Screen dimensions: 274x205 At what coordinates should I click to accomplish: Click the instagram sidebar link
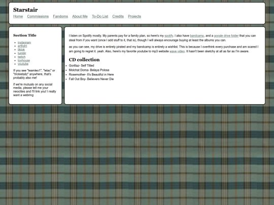coord(24,43)
